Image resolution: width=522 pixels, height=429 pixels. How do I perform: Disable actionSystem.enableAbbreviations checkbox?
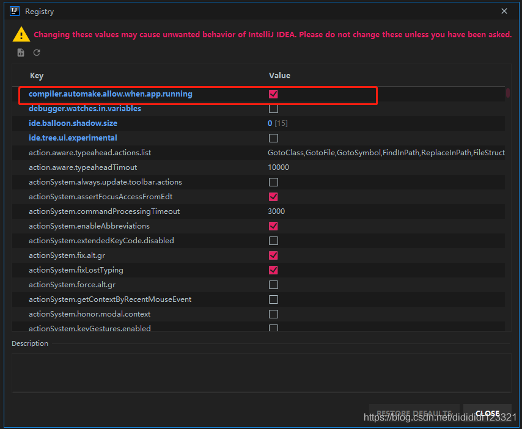tap(273, 226)
